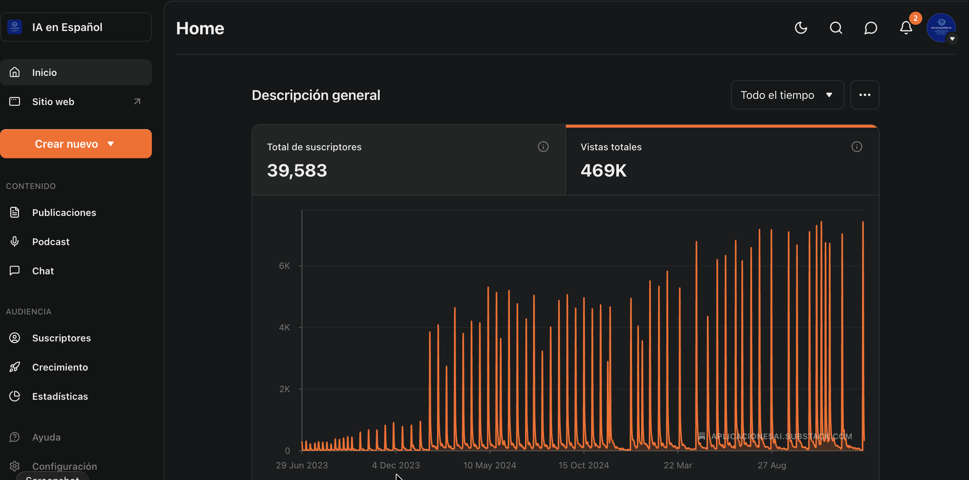Open notifications bell with 2 badge
Viewport: 969px width, 480px height.
(x=906, y=28)
